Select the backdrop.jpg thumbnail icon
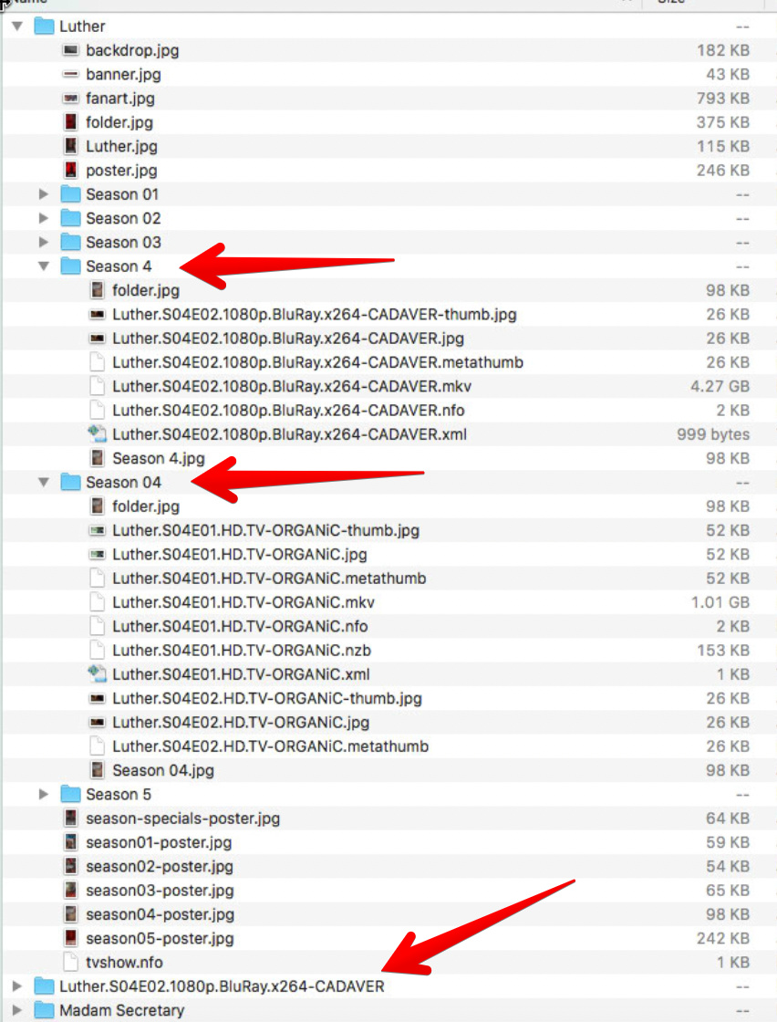The width and height of the screenshot is (777, 1022). coord(70,50)
